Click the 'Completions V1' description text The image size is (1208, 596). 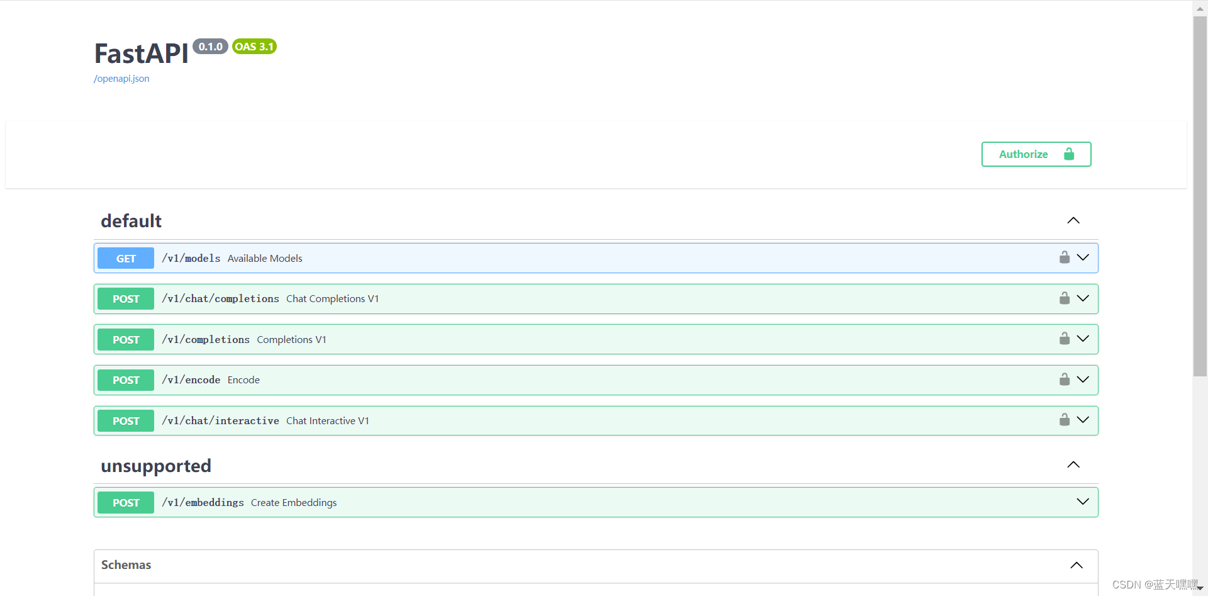pyautogui.click(x=291, y=340)
